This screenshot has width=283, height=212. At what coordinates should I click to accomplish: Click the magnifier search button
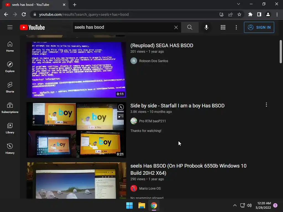[190, 27]
